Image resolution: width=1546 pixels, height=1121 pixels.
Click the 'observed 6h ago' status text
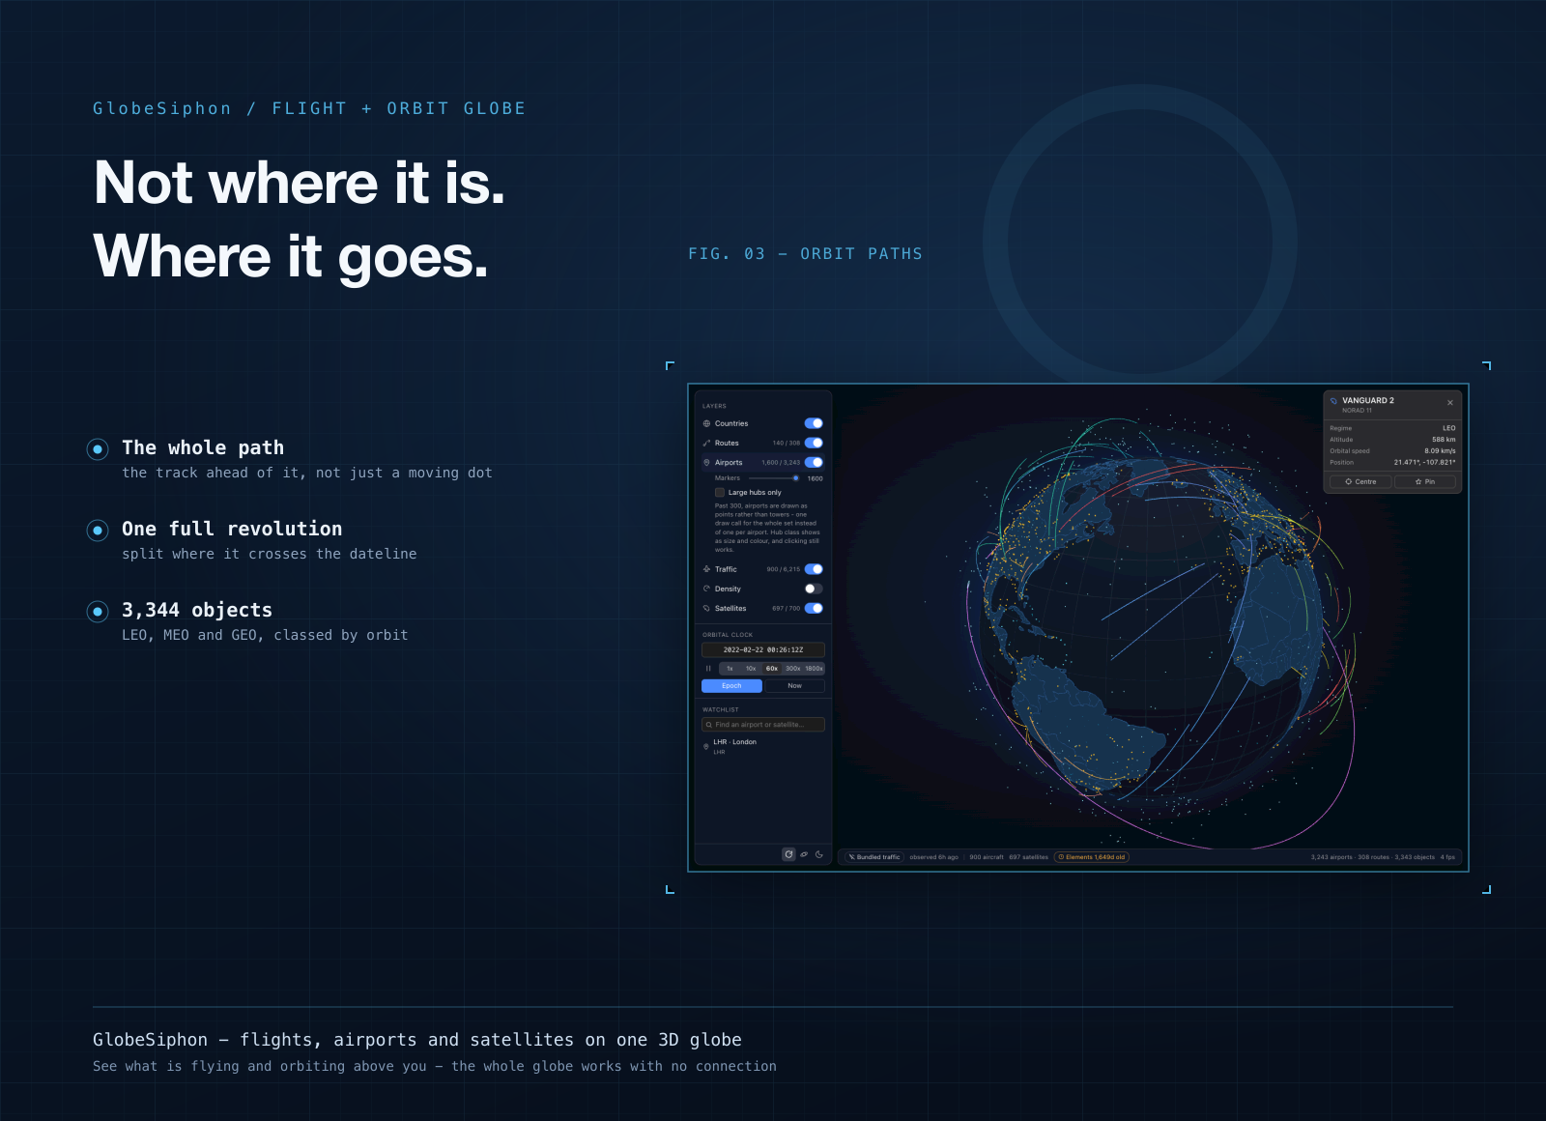[933, 857]
